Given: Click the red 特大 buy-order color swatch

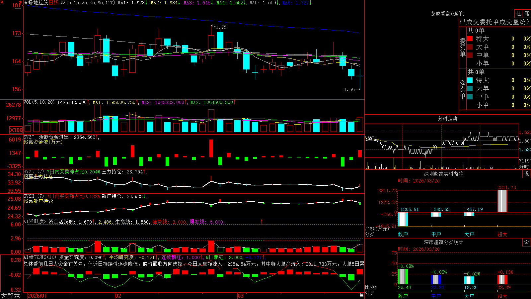Looking at the screenshot, I should click(x=470, y=39).
